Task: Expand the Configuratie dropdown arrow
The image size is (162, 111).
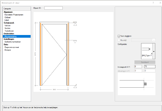Action: click(154, 51)
